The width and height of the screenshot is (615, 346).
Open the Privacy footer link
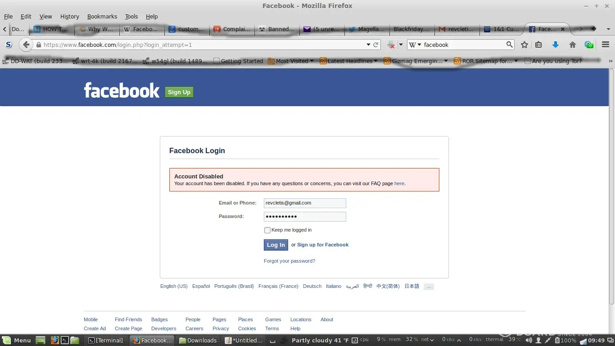pos(221,329)
